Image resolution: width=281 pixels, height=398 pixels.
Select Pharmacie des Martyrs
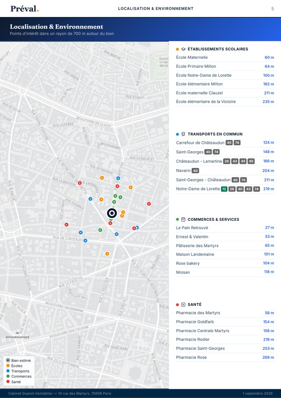(225, 313)
